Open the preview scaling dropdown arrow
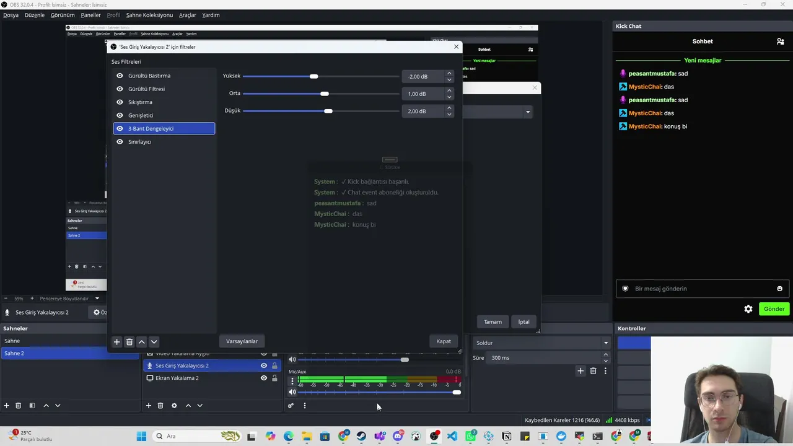793x446 pixels. tap(97, 299)
